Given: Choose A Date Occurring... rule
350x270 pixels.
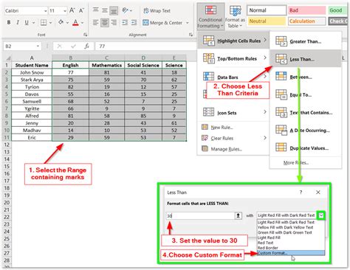Looking at the screenshot, I should [305, 131].
